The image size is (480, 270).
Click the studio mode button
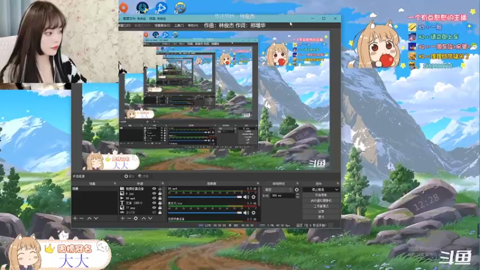(x=321, y=206)
